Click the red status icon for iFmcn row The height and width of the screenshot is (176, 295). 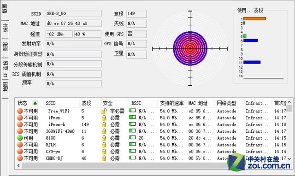[x=20, y=117]
